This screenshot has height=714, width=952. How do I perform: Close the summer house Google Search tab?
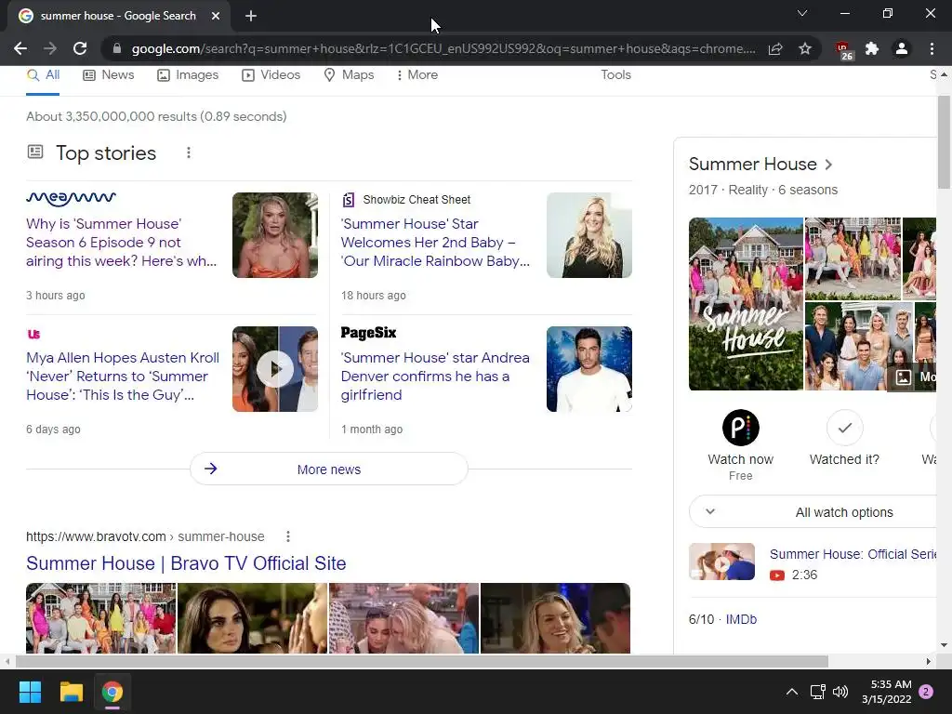(216, 16)
